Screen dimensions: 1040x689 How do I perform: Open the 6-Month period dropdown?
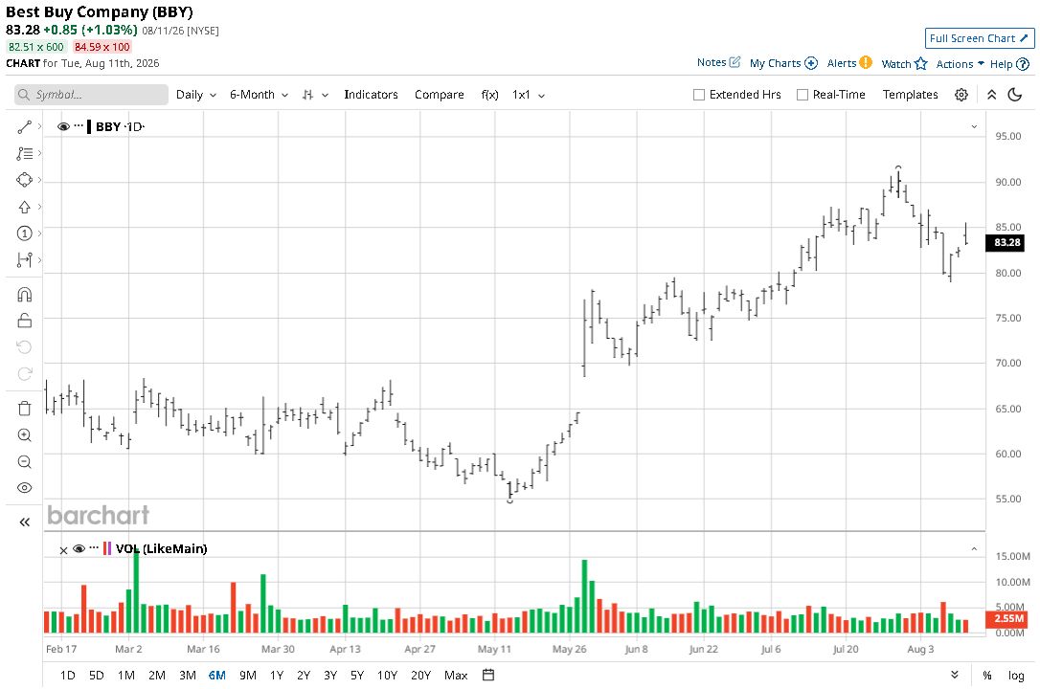pos(259,95)
